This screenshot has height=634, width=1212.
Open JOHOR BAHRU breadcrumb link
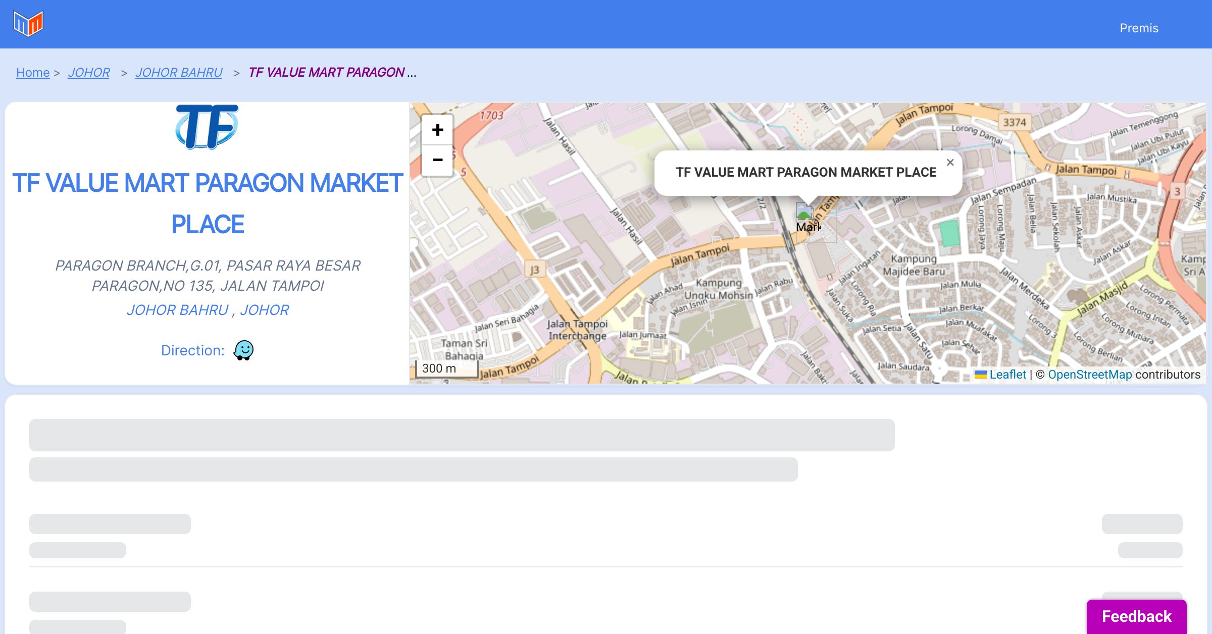[x=178, y=73]
